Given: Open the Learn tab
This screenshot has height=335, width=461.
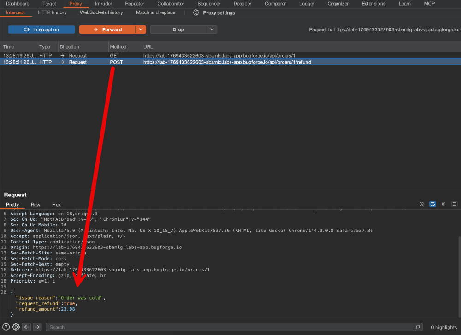Looking at the screenshot, I should 405,4.
